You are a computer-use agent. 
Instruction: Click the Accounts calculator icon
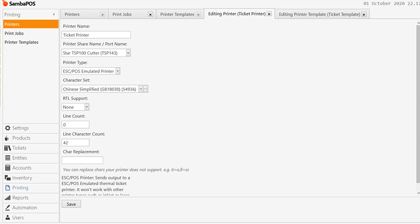coord(8,168)
